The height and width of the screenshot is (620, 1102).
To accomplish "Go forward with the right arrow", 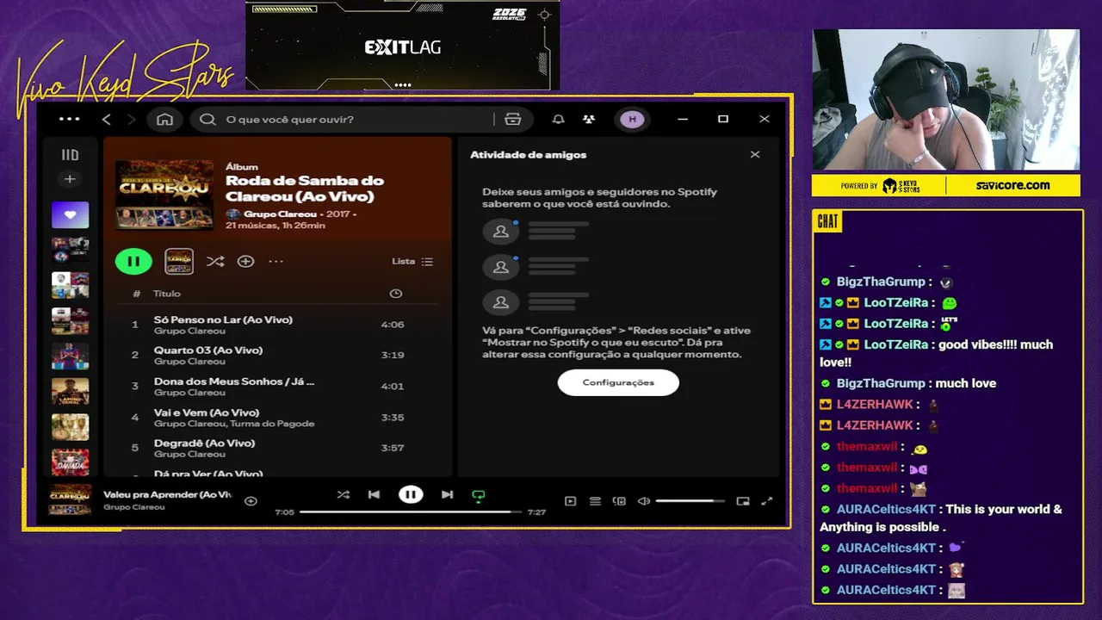I will click(131, 119).
